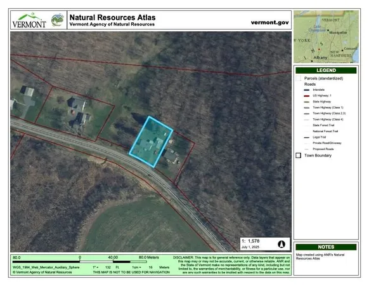The height and width of the screenshot is (286, 369).
Task: Click the Town Highway (Class 1) legend label
Action: click(x=328, y=107)
